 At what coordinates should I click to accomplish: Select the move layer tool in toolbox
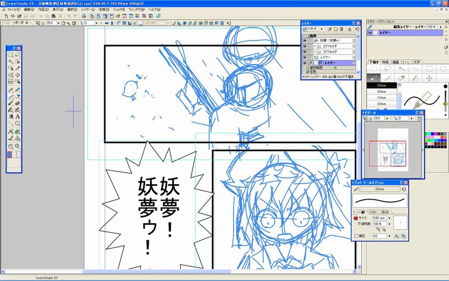[x=18, y=75]
